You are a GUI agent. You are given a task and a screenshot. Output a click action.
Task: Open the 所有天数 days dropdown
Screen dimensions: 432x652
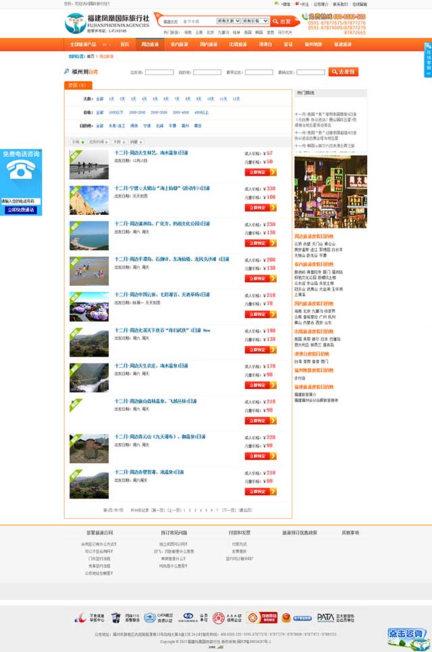(228, 22)
